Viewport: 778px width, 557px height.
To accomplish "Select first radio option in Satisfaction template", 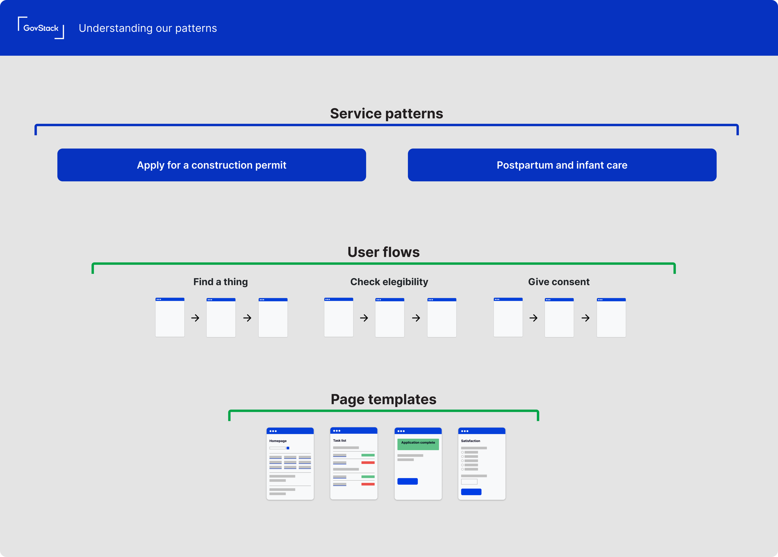I will [x=462, y=452].
